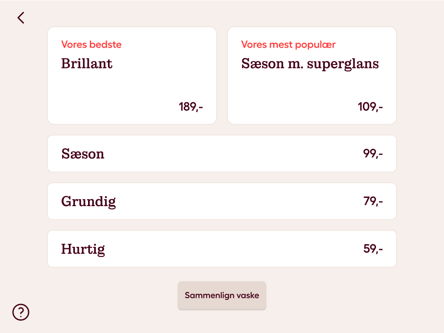Select the Hurtig wash option
The height and width of the screenshot is (333, 444).
click(222, 249)
